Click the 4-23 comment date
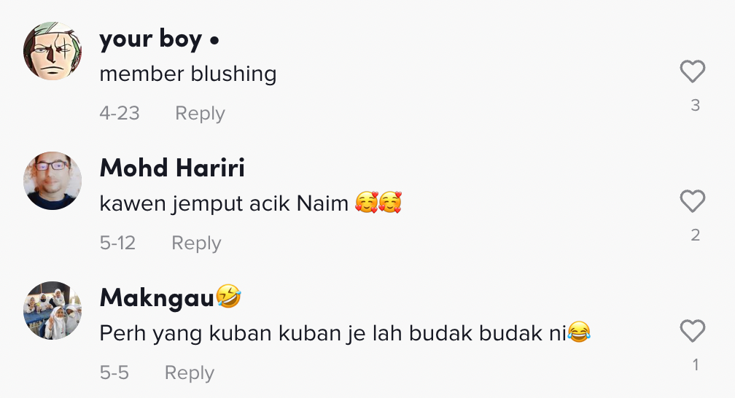 click(120, 114)
